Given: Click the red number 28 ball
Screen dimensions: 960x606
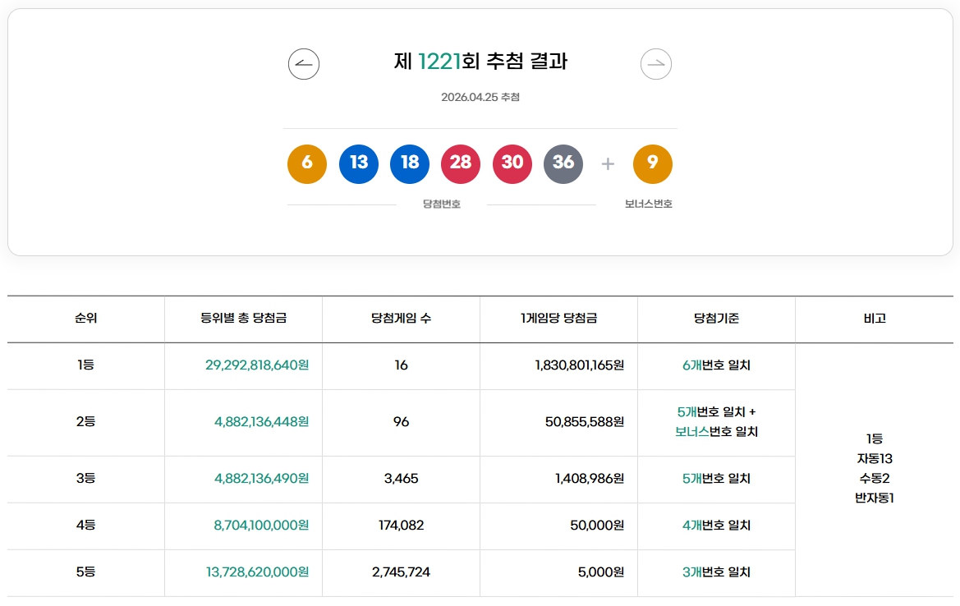Looking at the screenshot, I should [x=461, y=163].
